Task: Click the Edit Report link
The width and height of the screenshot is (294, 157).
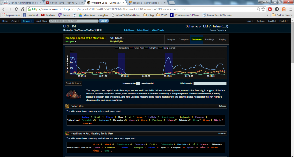Action: pos(129,30)
